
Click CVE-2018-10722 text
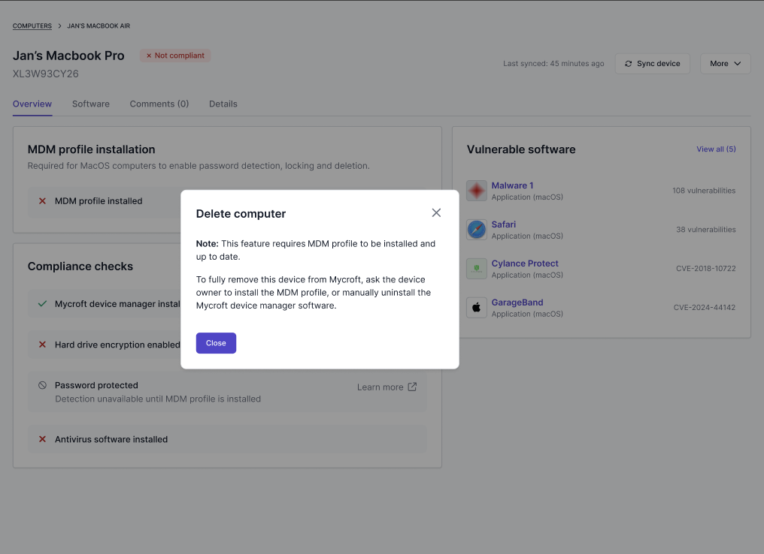click(x=705, y=269)
